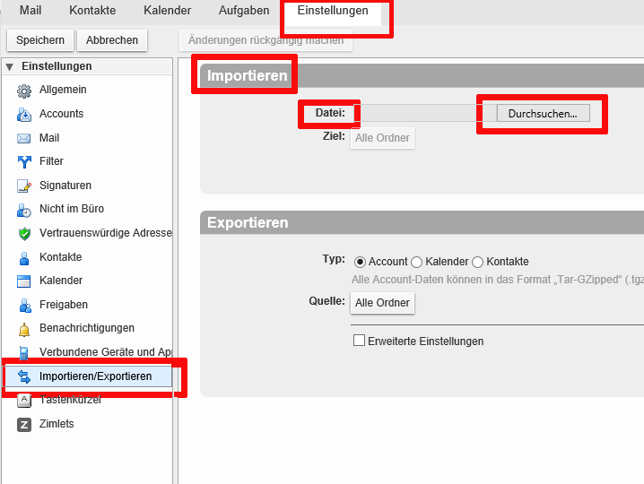Click the Speichern button
The width and height of the screenshot is (644, 484).
click(x=40, y=40)
